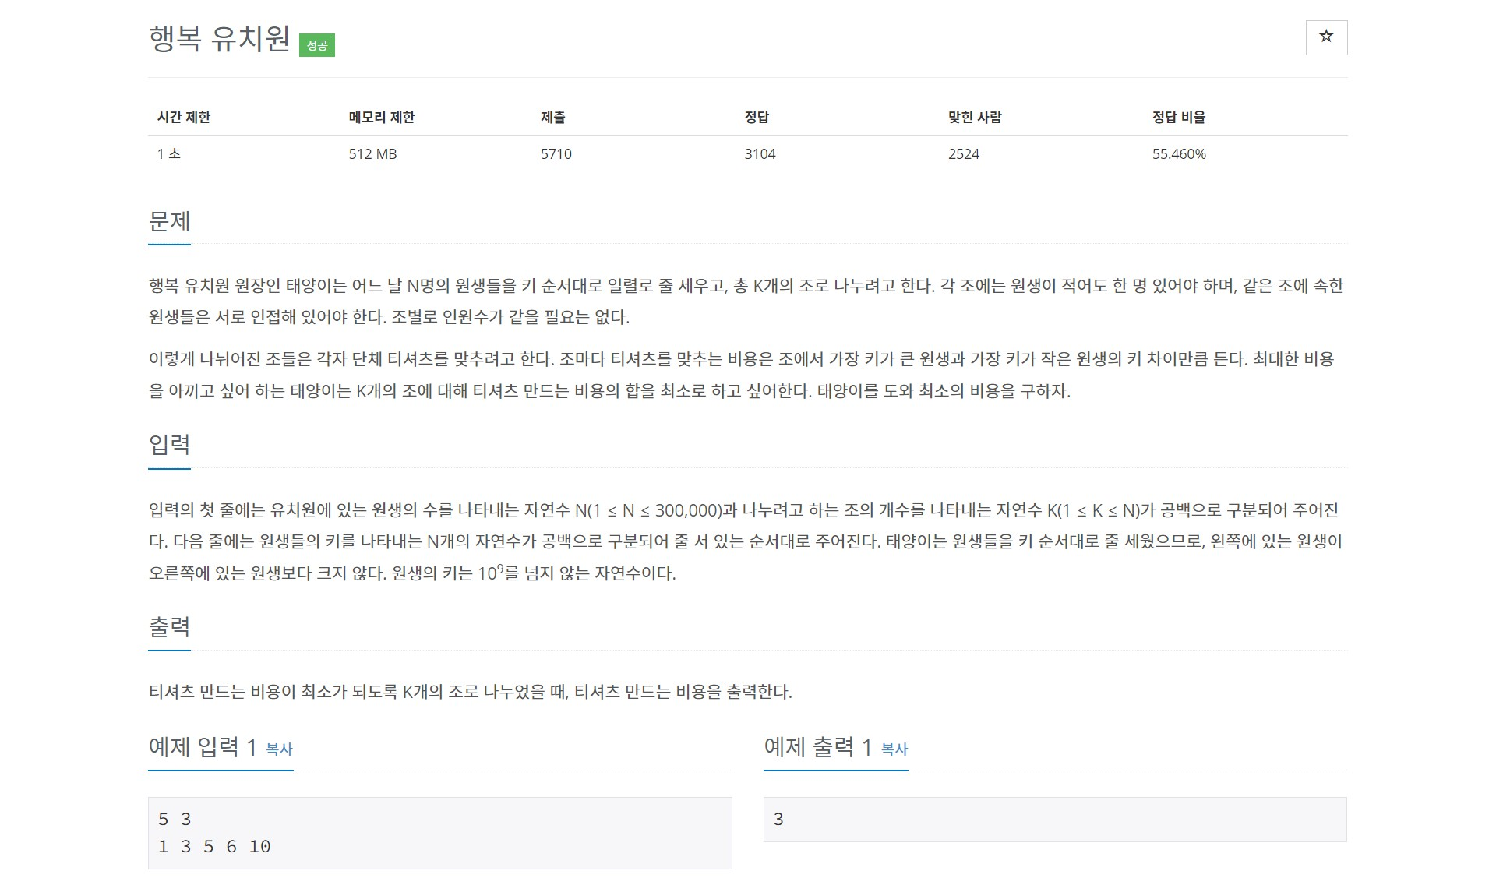Click the 예제 입력 1 heading
This screenshot has height=885, width=1496.
pos(203,747)
